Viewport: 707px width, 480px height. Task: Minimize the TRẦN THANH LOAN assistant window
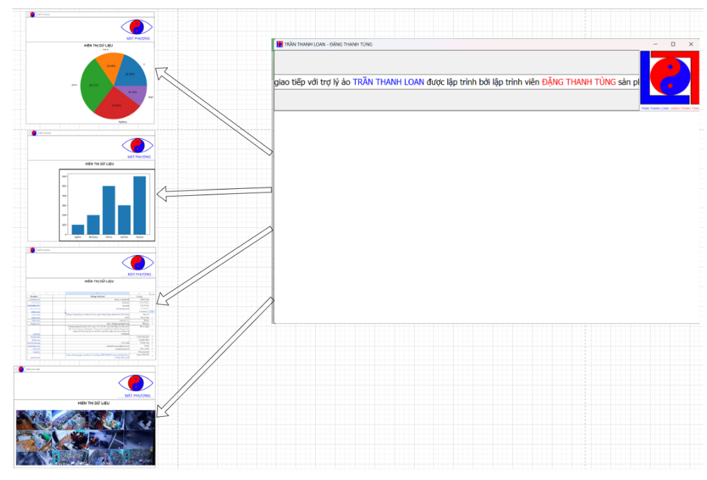[655, 44]
